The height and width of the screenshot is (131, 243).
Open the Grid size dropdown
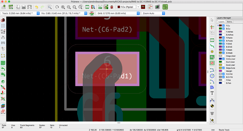(118, 13)
